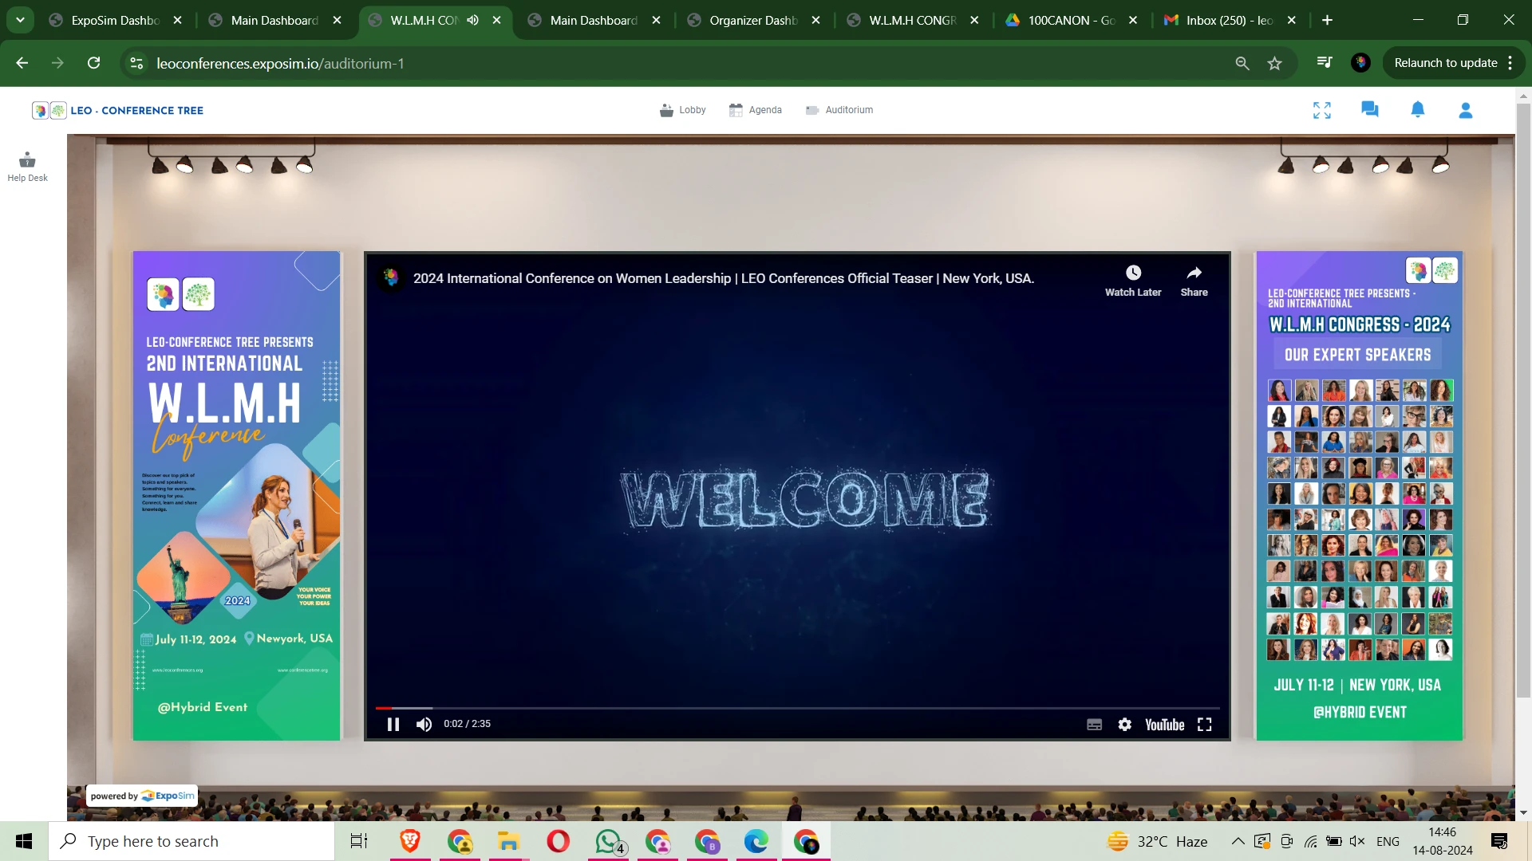Open YouTube video settings gear
The width and height of the screenshot is (1532, 861).
click(x=1124, y=725)
